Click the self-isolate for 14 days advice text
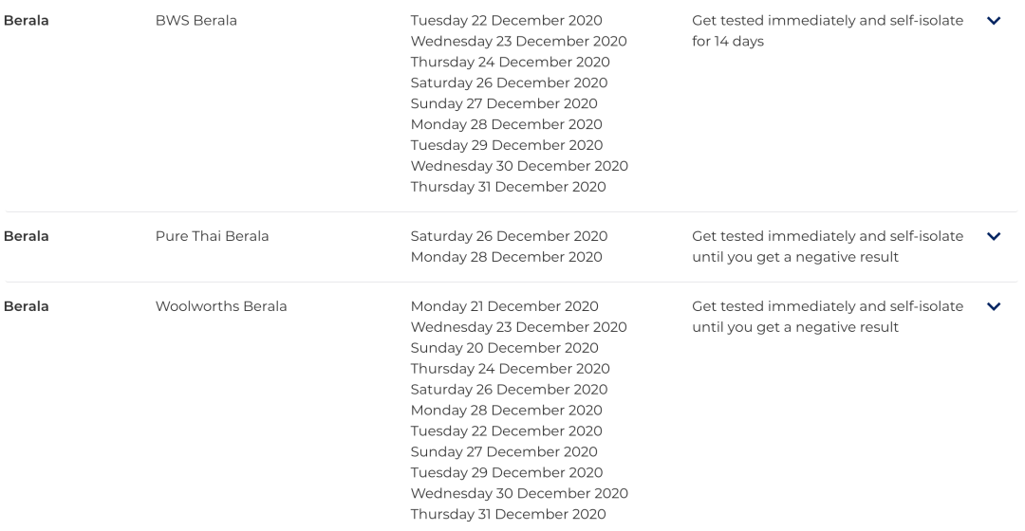Screen dimensions: 1025x531 828,30
